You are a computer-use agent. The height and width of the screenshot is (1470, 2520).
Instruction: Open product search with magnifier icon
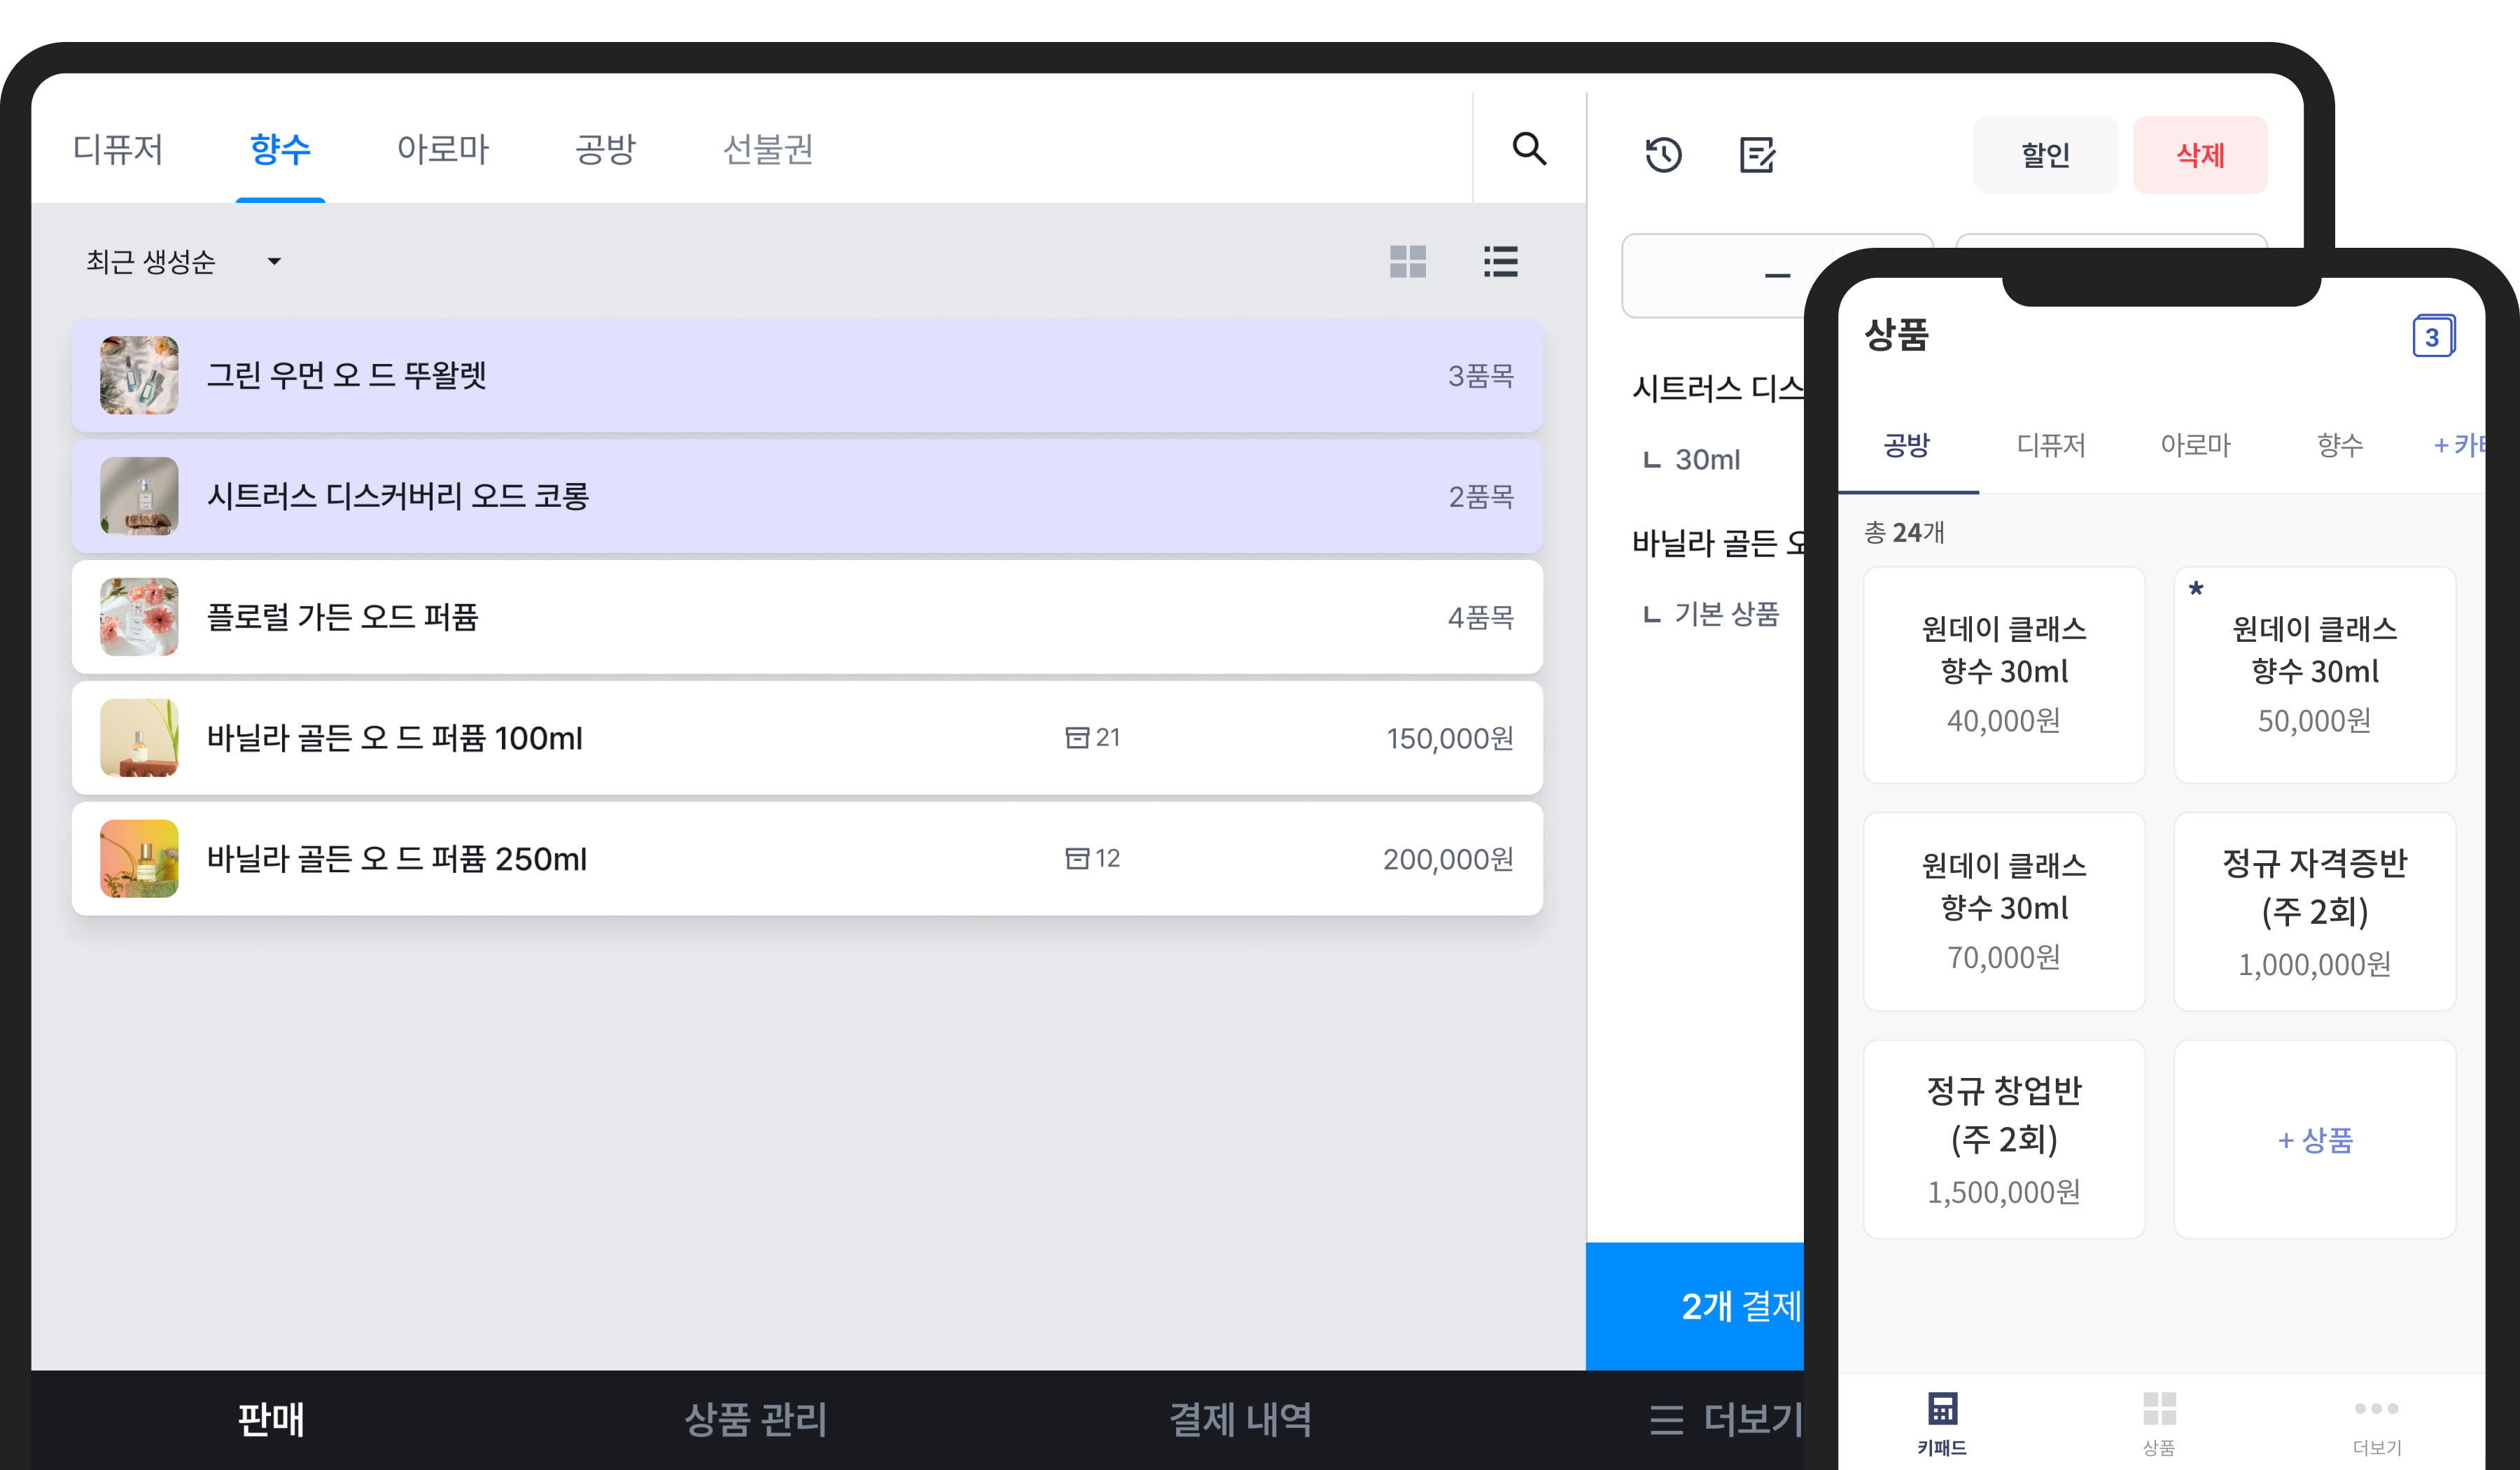click(1529, 149)
